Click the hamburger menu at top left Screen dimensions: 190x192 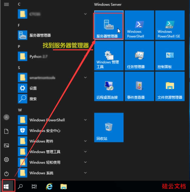tap(6, 5)
